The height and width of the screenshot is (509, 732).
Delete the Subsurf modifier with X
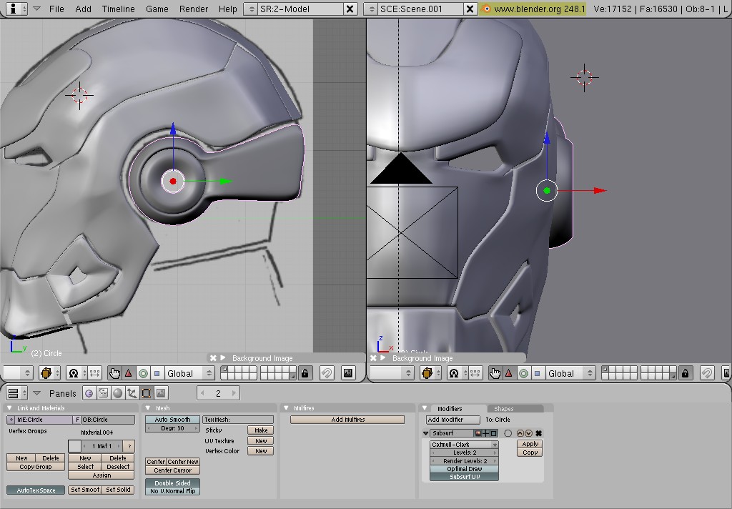point(539,433)
